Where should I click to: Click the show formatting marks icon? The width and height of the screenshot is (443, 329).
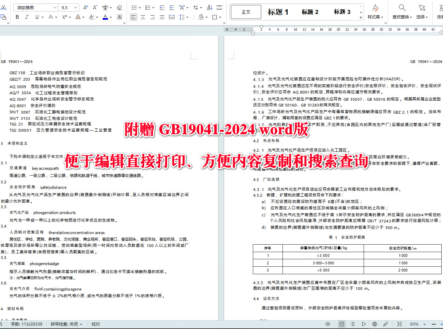pos(219,7)
